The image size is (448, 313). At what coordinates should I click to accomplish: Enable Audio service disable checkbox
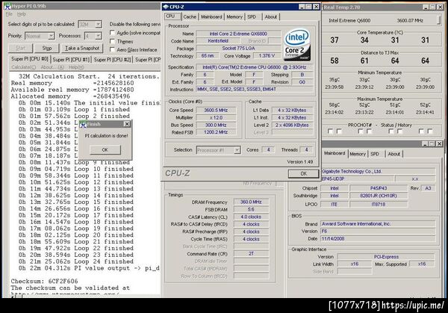(112, 33)
